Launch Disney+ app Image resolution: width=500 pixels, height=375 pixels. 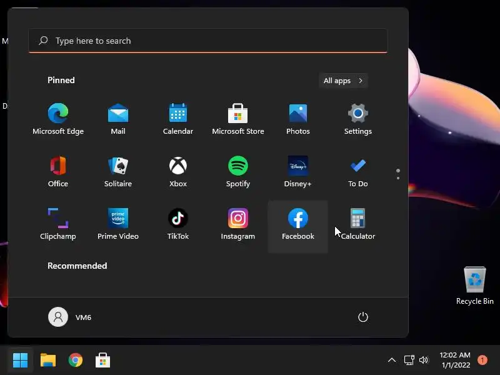298,172
